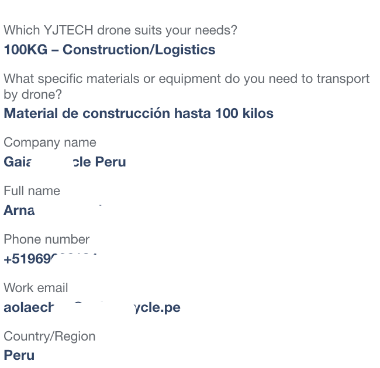The width and height of the screenshot is (380, 368).
Task: Click the materials or equipment transport question
Action: pyautogui.click(x=186, y=86)
